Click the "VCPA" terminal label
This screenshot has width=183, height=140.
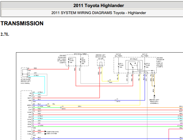(29, 119)
